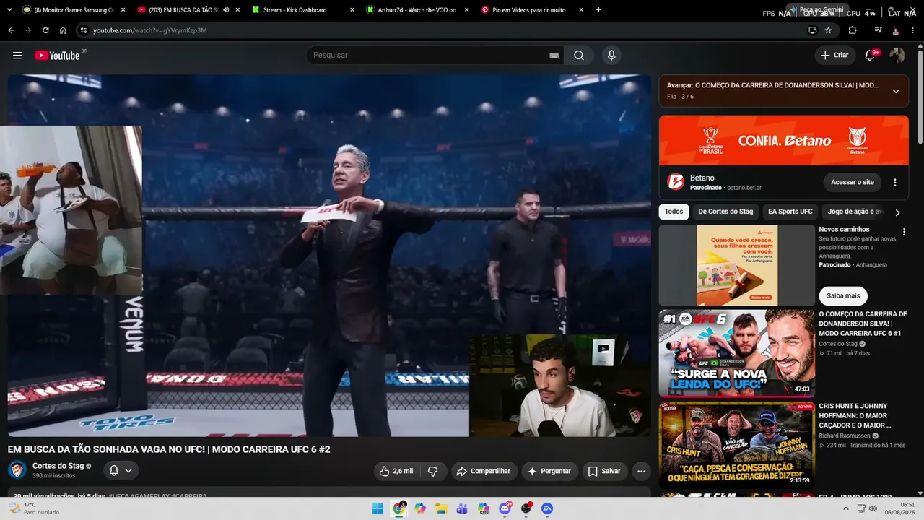Open the weather widget showing 17°C
This screenshot has height=520, width=924.
[x=34, y=508]
